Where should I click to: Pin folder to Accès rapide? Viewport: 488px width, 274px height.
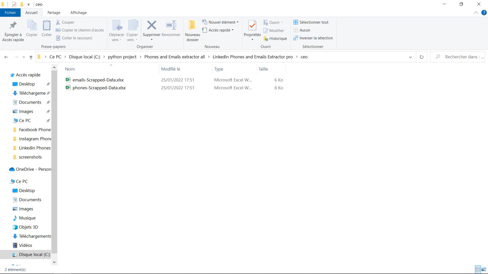pos(13,31)
